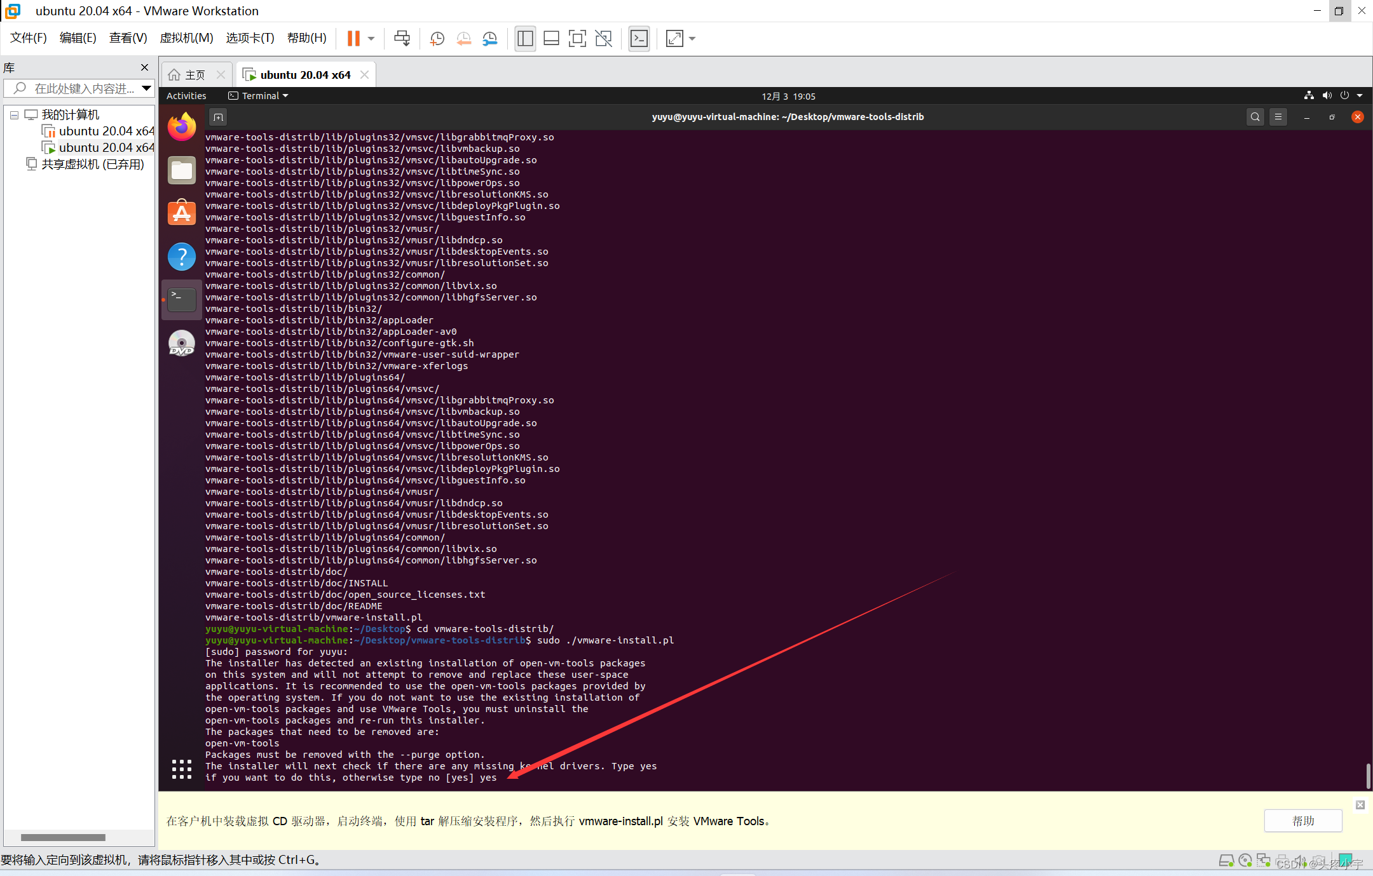Open the 虚拟机(M) menu
The image size is (1373, 876).
pos(186,38)
